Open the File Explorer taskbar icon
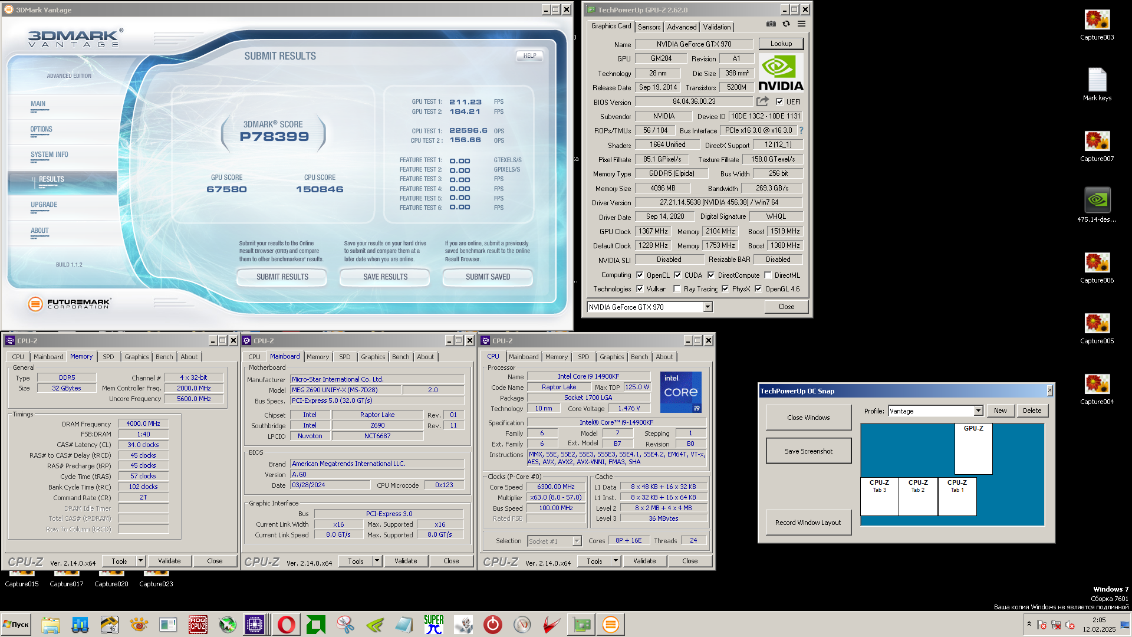The image size is (1132, 637). click(x=51, y=624)
